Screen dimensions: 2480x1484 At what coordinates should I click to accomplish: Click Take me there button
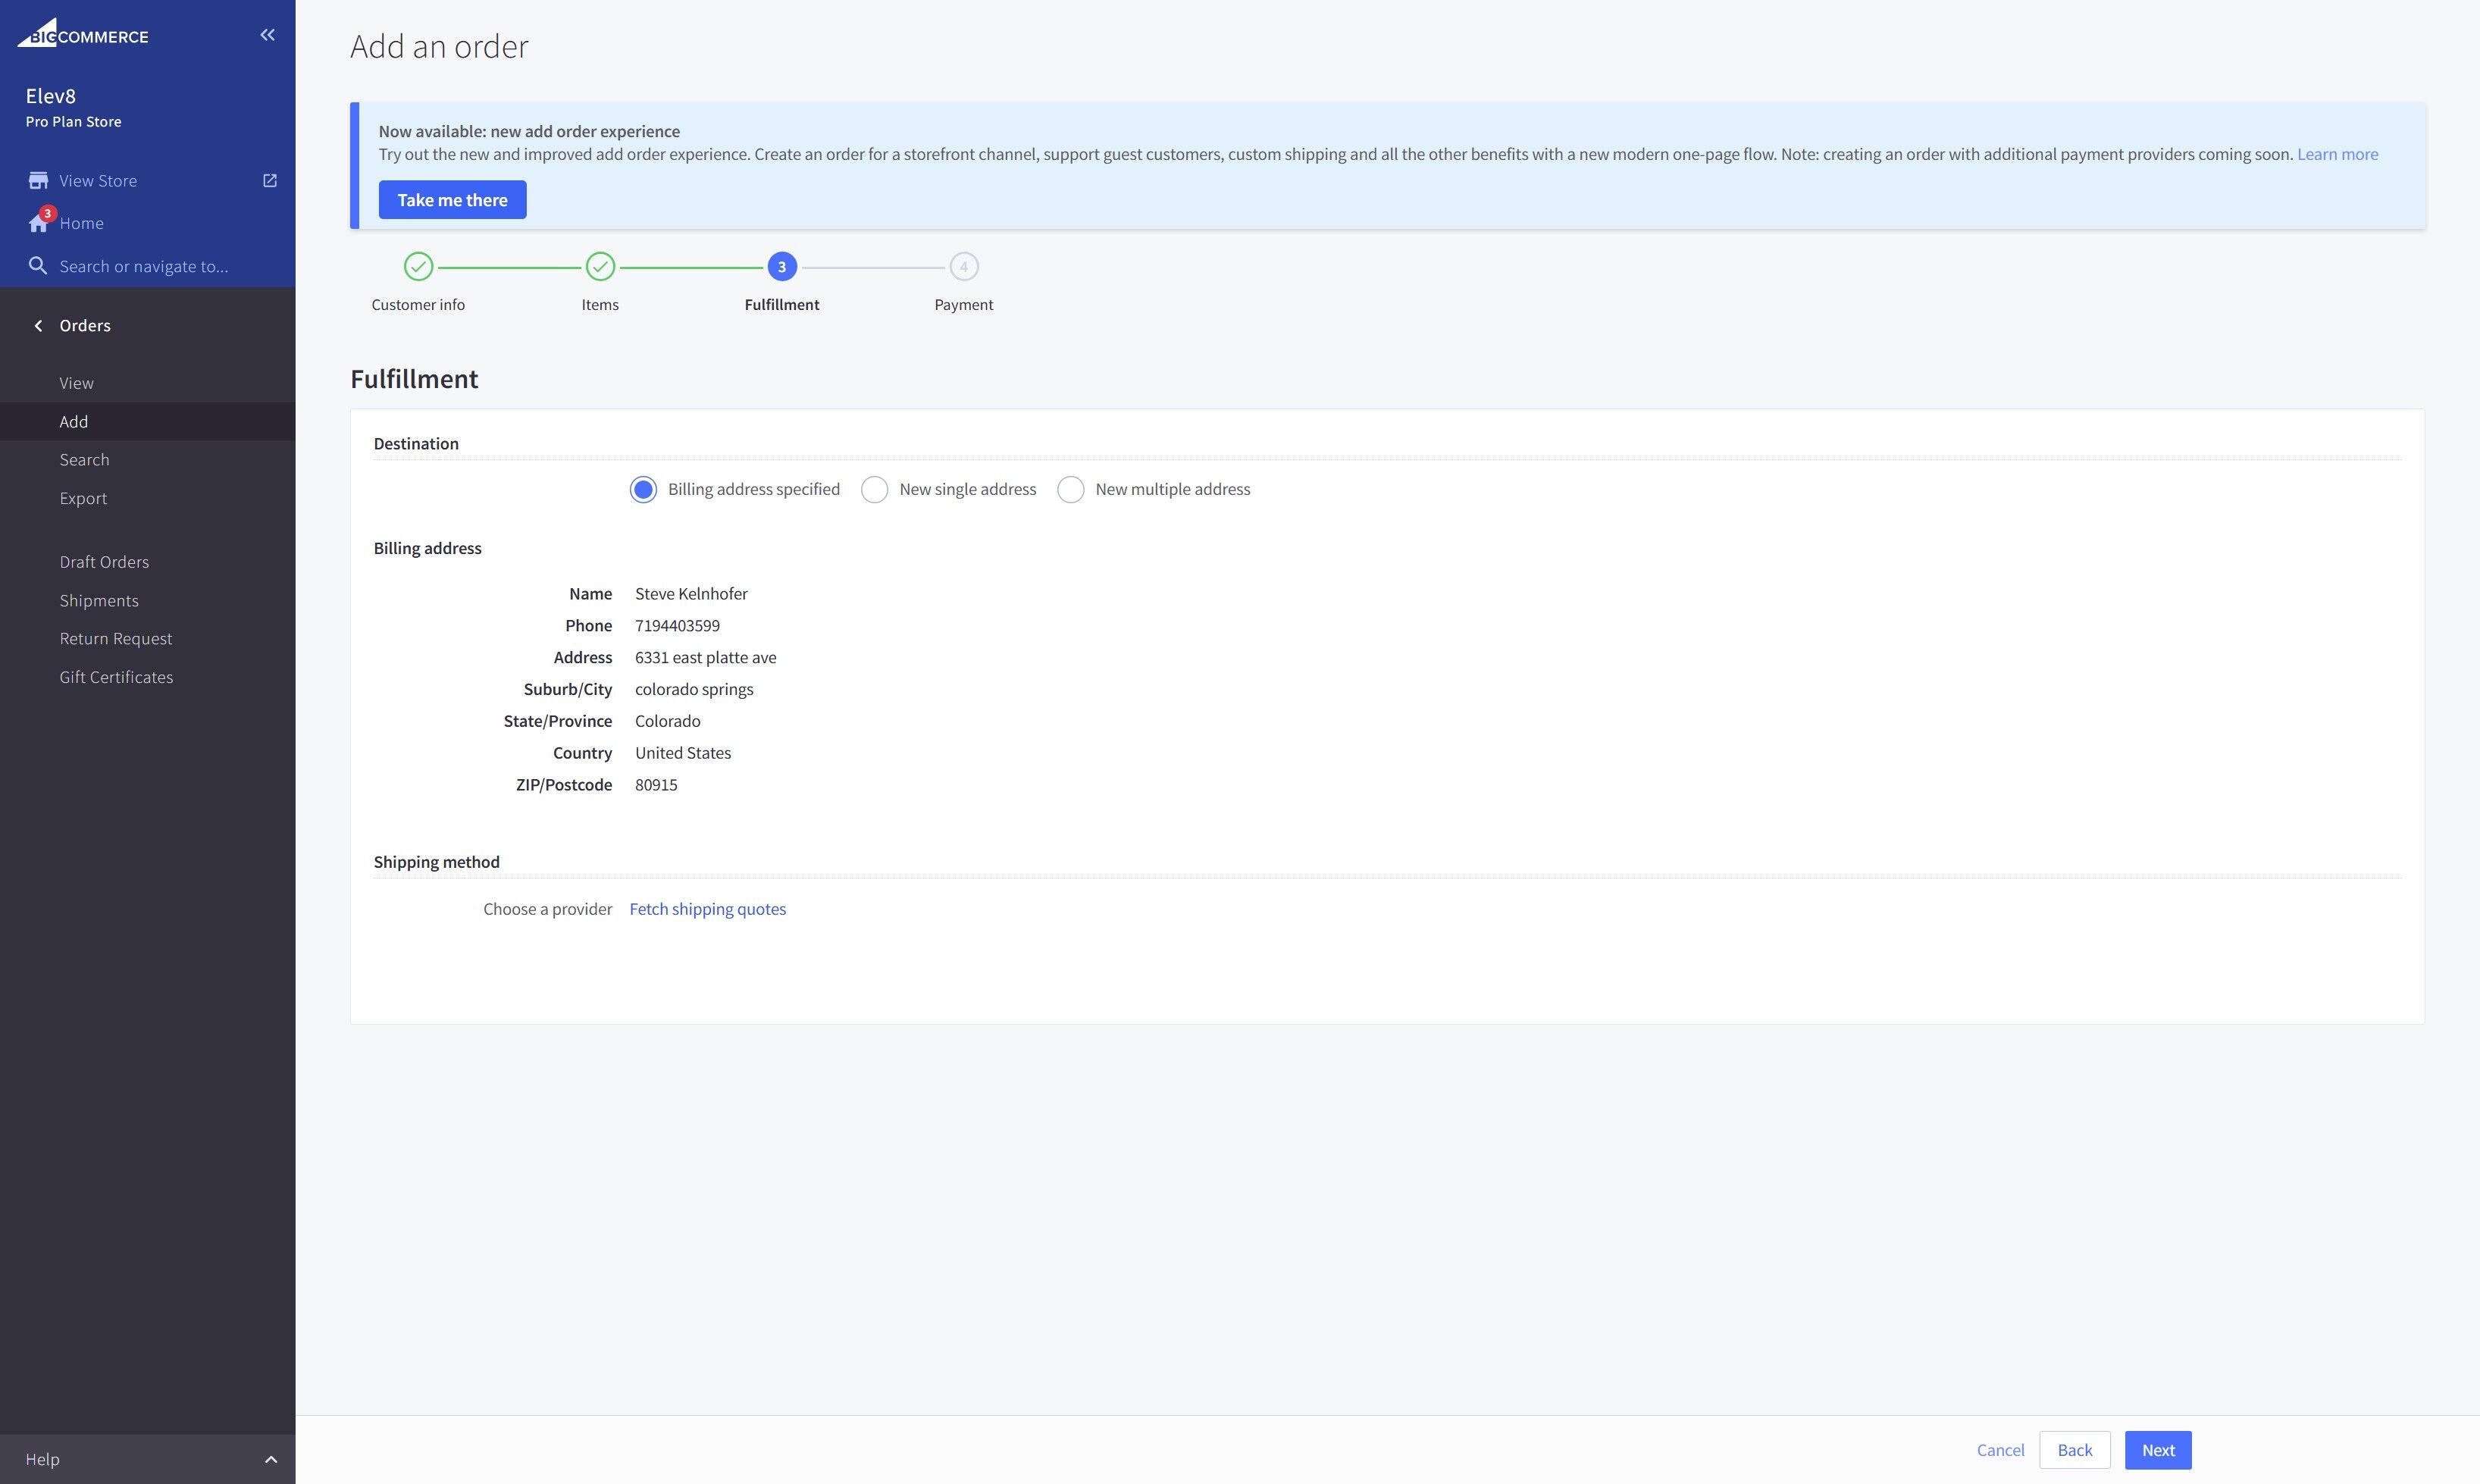click(452, 200)
